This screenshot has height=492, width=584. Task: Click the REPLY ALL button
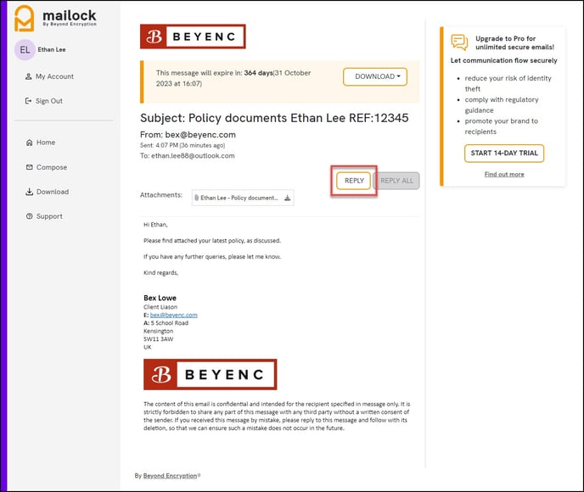click(x=396, y=181)
